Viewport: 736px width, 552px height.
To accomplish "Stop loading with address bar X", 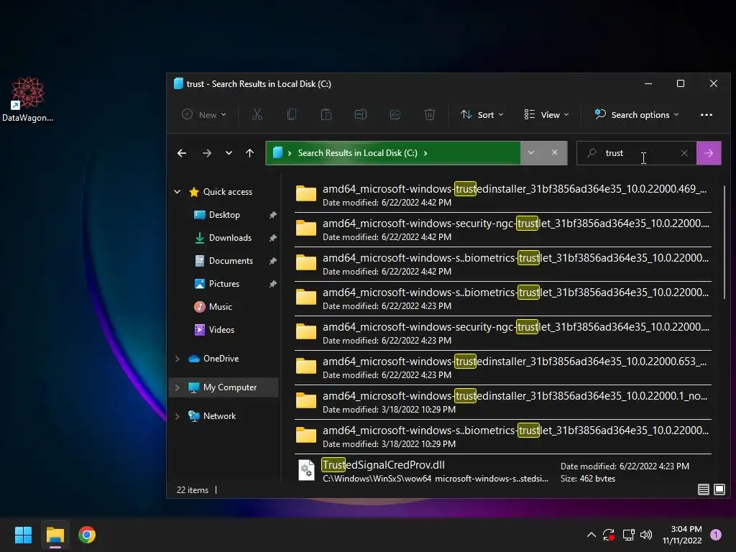I will pos(555,152).
